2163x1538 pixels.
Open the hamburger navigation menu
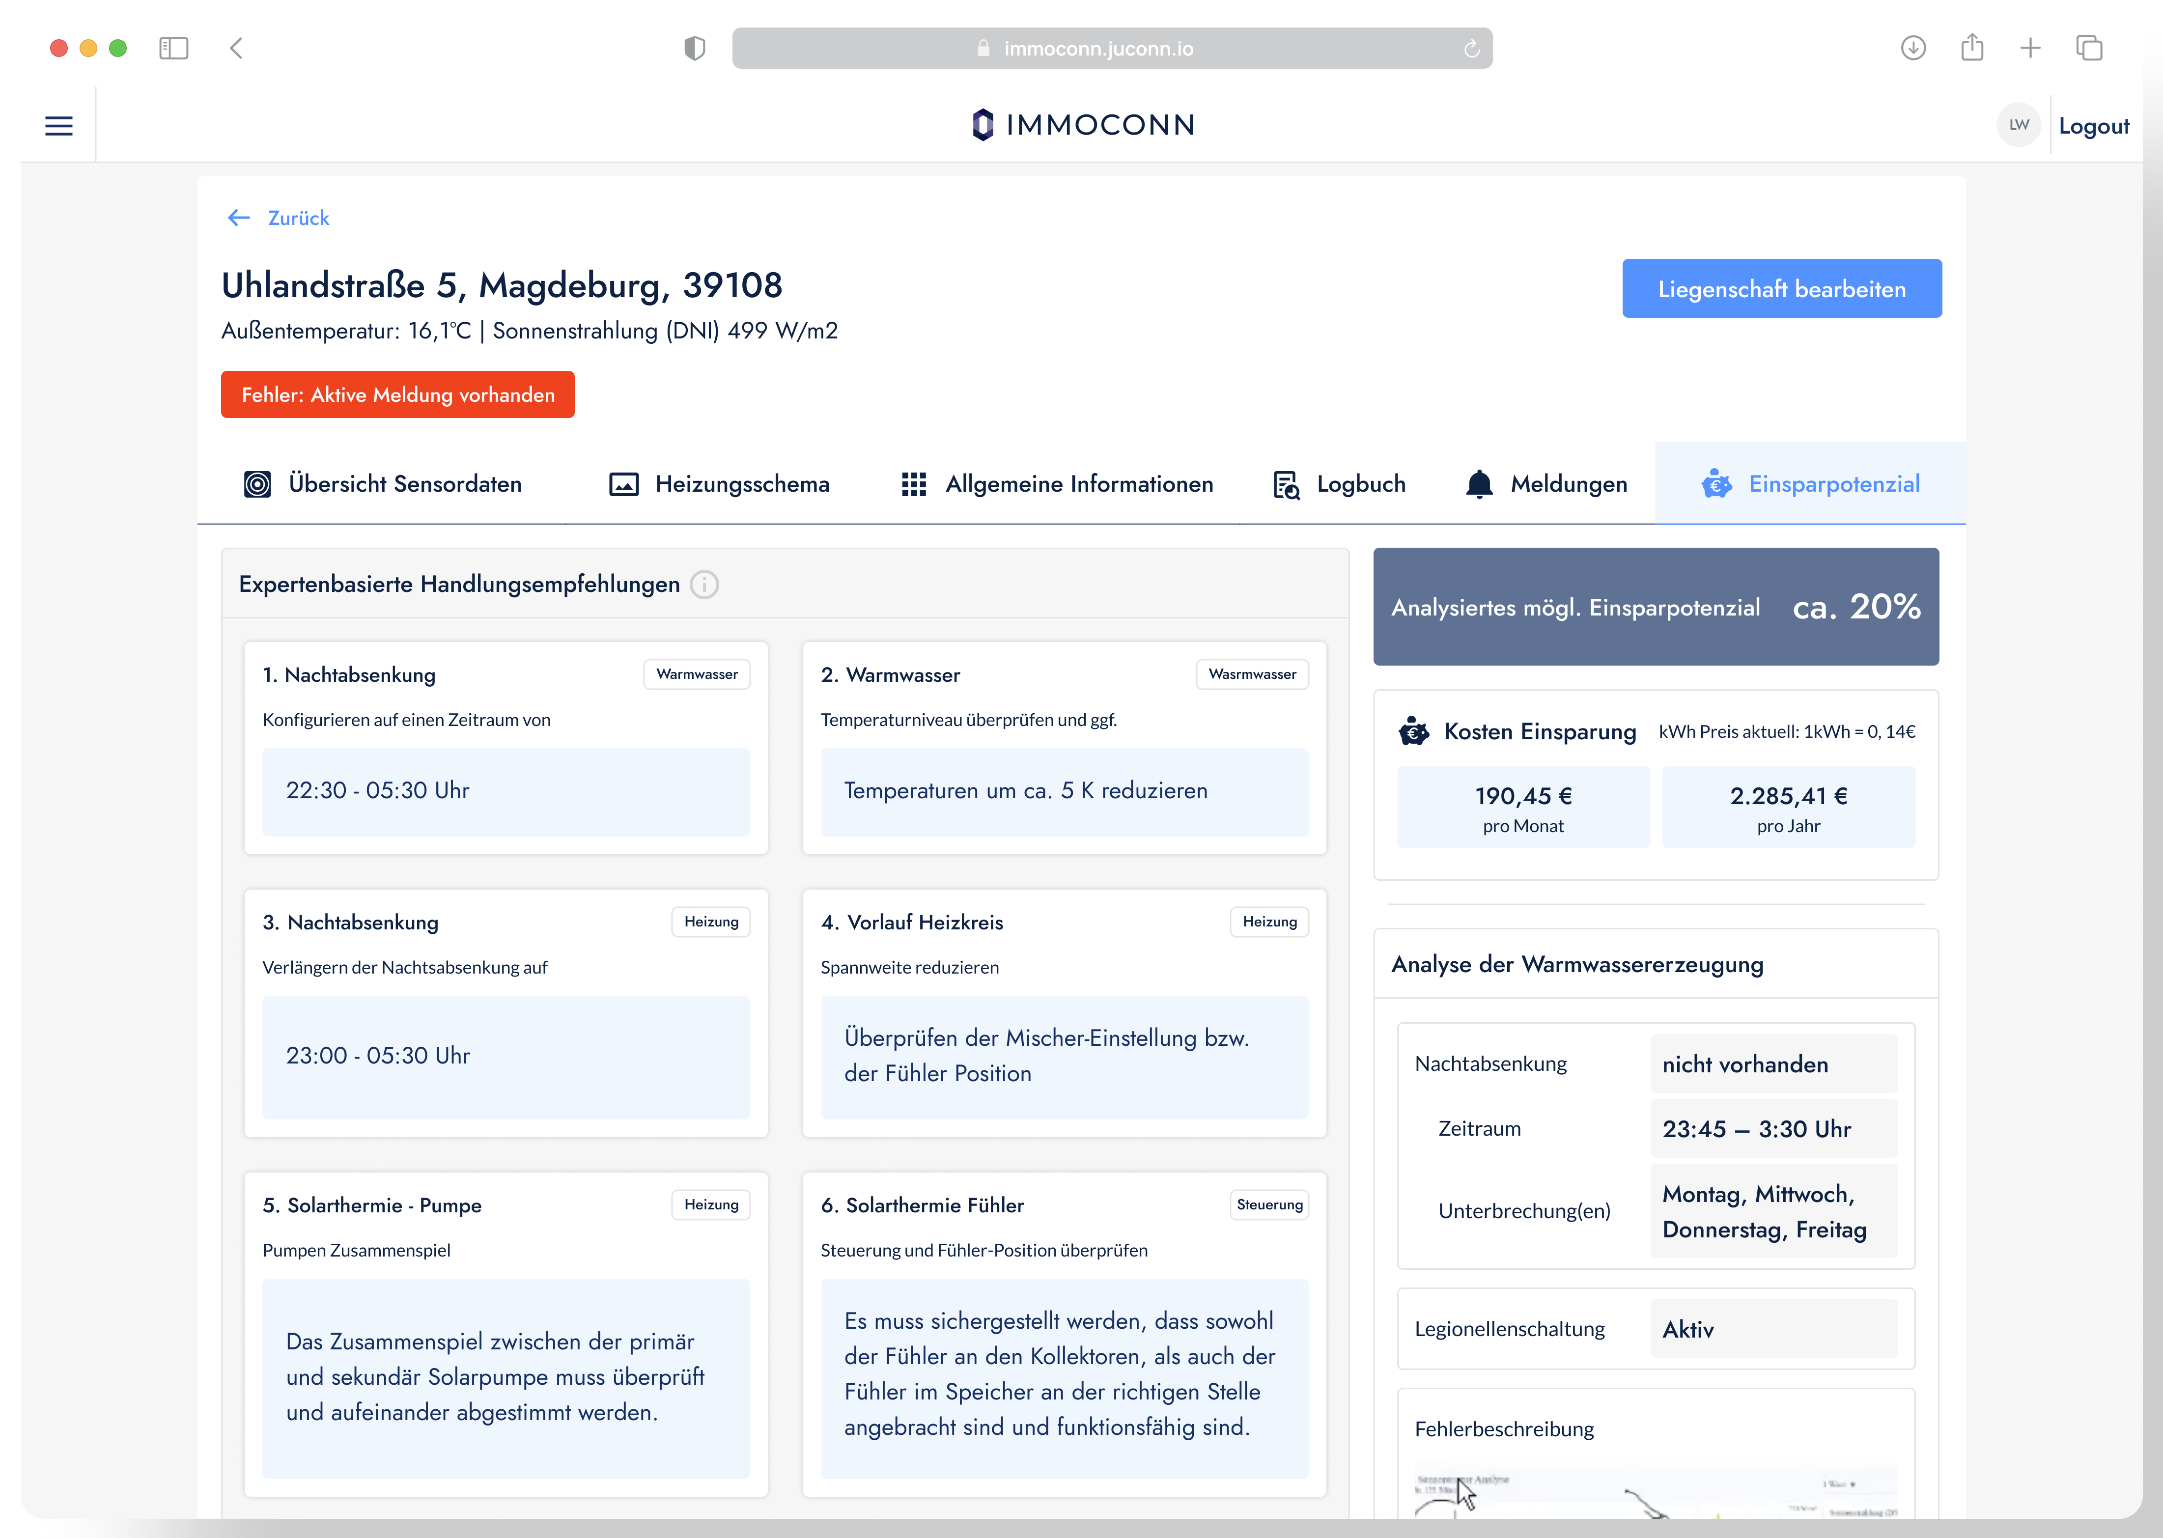tap(59, 126)
